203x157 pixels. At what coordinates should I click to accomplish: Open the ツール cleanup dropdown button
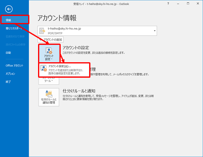(49, 81)
